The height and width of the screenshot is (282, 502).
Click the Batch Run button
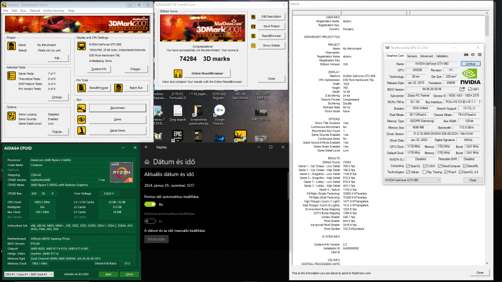pyautogui.click(x=136, y=88)
